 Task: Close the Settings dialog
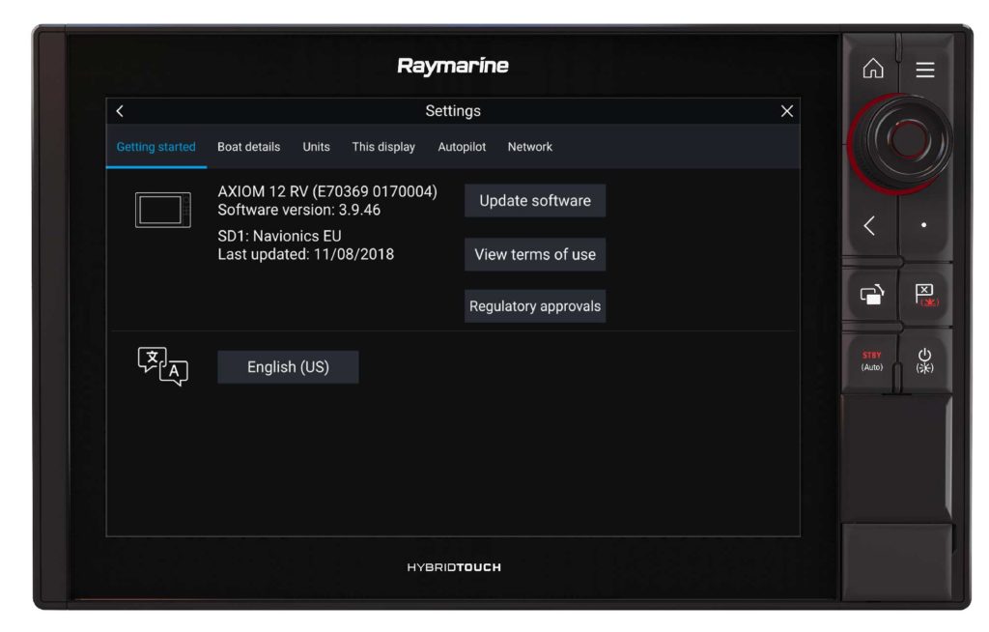[x=786, y=111]
